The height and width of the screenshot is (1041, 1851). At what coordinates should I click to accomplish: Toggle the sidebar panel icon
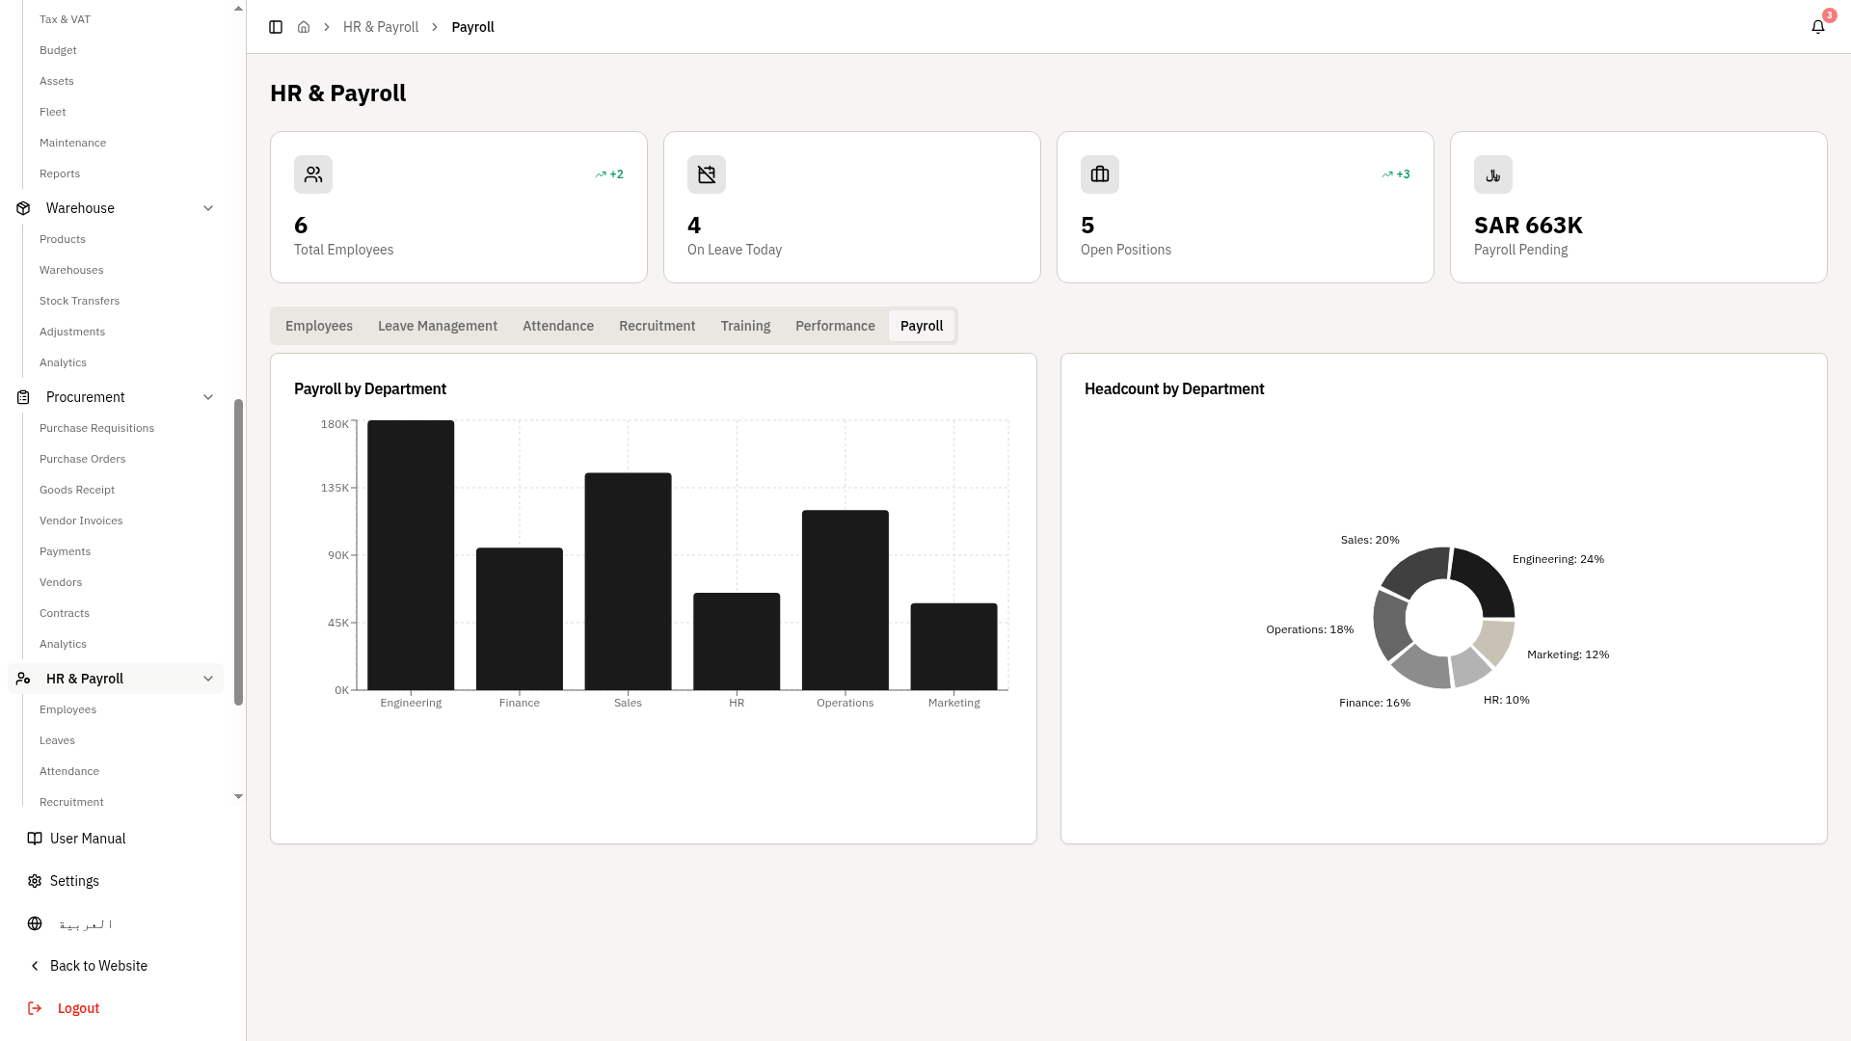276,27
